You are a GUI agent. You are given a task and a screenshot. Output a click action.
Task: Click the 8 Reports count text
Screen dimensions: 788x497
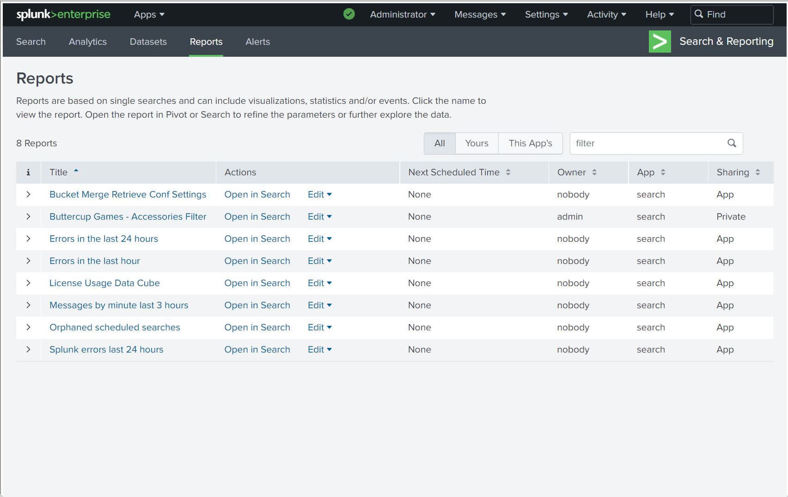click(37, 143)
